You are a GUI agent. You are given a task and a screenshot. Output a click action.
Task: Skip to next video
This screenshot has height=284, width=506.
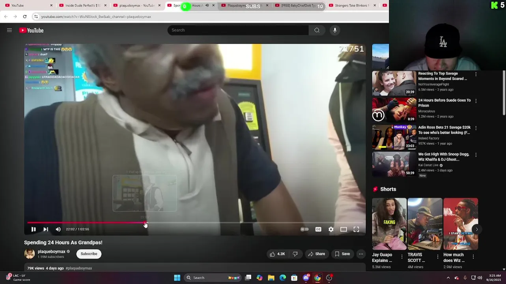click(x=46, y=229)
